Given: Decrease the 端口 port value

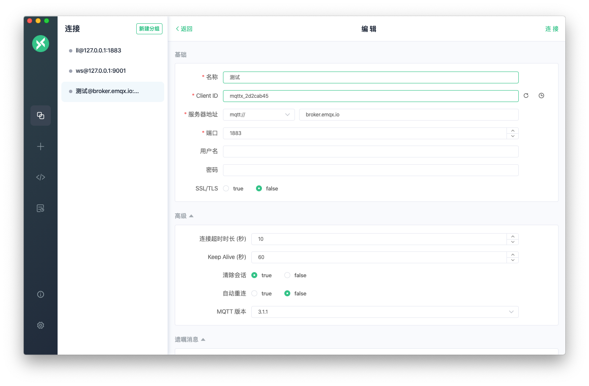Looking at the screenshot, I should pos(513,136).
